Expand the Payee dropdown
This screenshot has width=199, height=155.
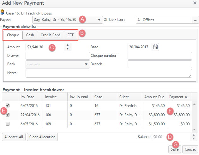coord(99,19)
